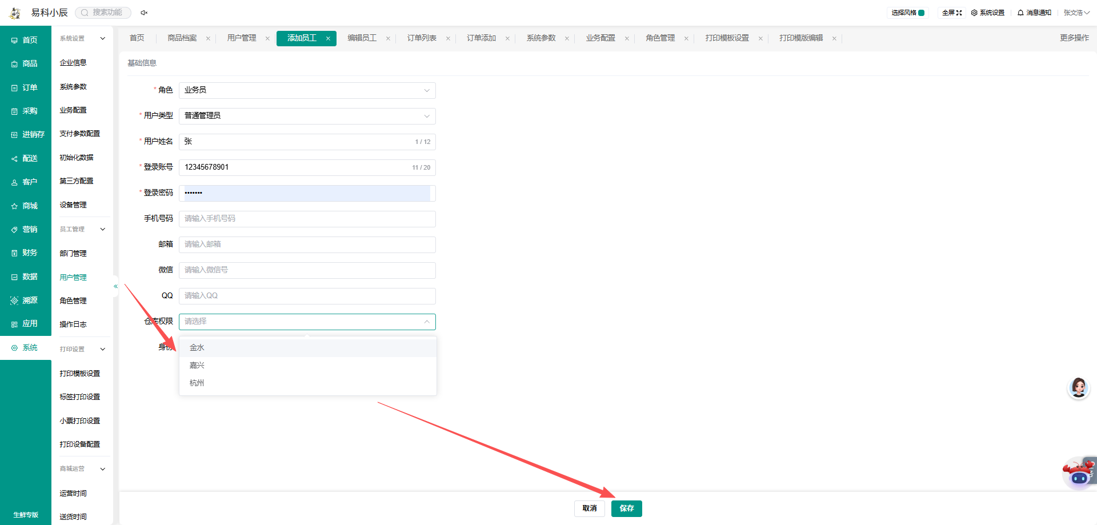Screen dimensions: 1097x525
Task: Collapse the 打印设置 submenu group
Action: pyautogui.click(x=103, y=349)
